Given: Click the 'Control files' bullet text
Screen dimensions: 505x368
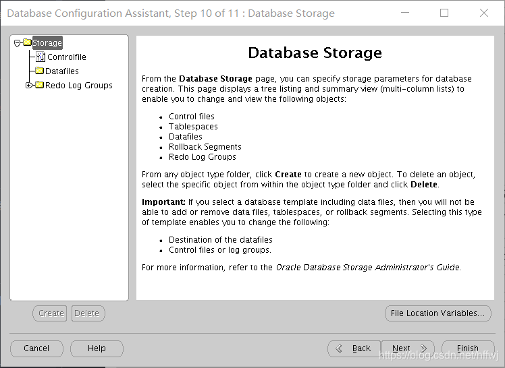Looking at the screenshot, I should tap(192, 117).
